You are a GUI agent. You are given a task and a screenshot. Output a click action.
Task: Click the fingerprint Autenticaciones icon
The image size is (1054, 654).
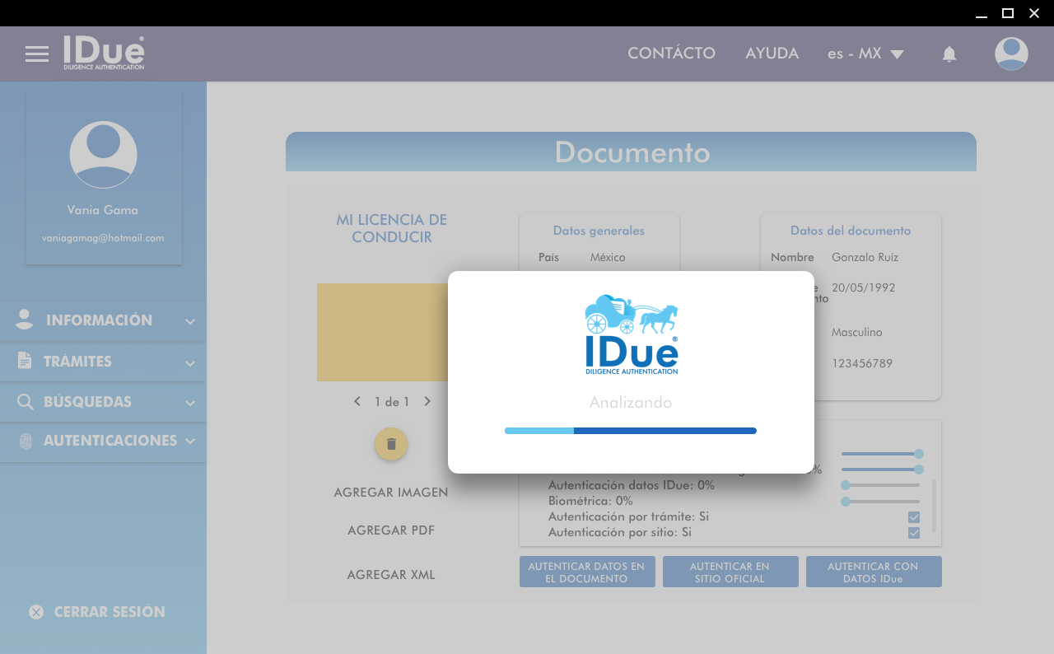coord(26,441)
